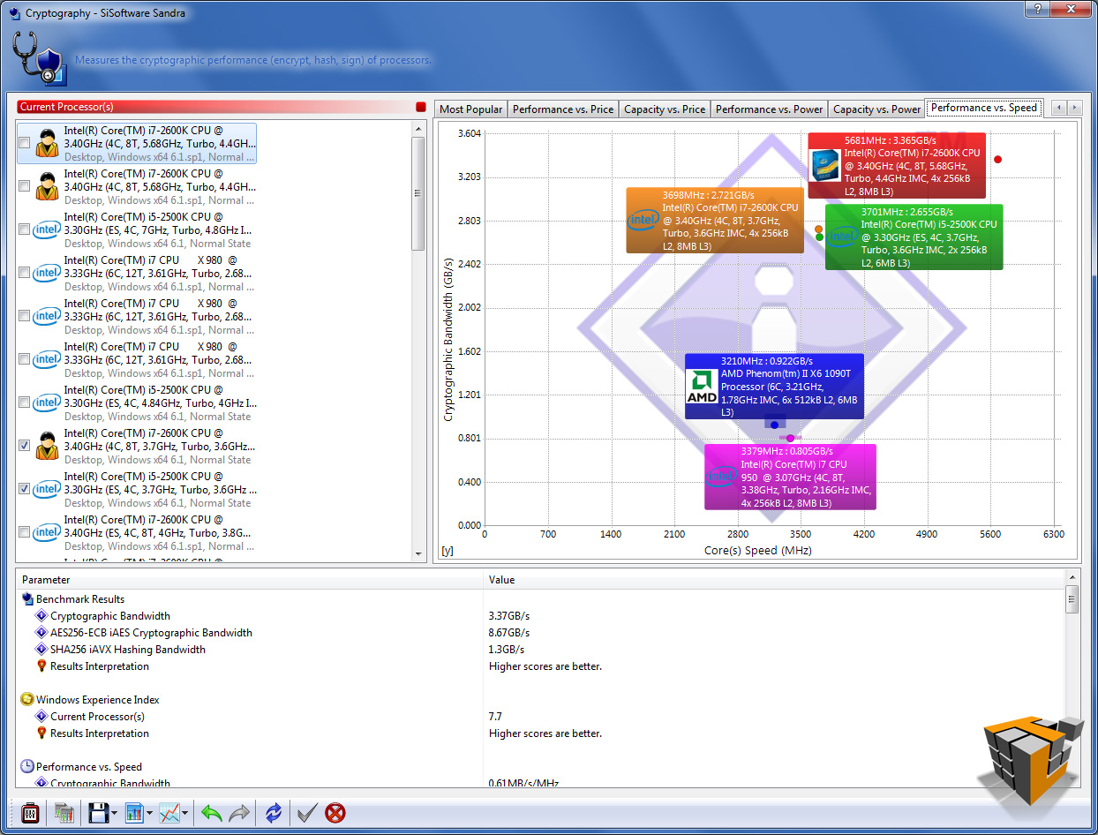The image size is (1098, 835).
Task: Check the i7-2600K ES 4GHz entry checkbox
Action: [x=25, y=532]
